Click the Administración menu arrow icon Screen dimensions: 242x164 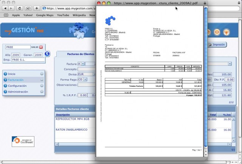click(5, 92)
